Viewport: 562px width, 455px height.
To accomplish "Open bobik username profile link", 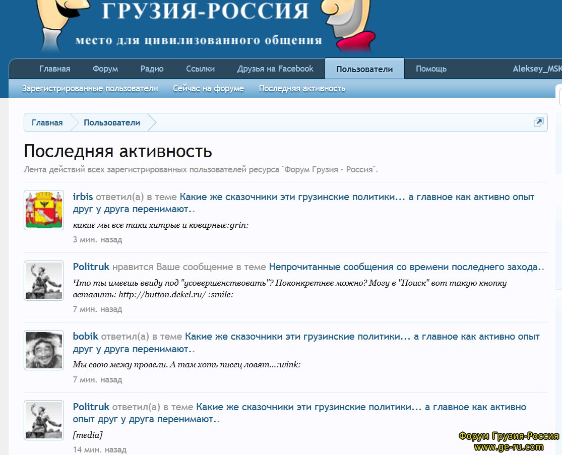I will 86,337.
